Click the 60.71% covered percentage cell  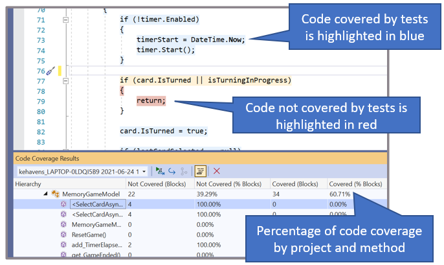click(340, 194)
